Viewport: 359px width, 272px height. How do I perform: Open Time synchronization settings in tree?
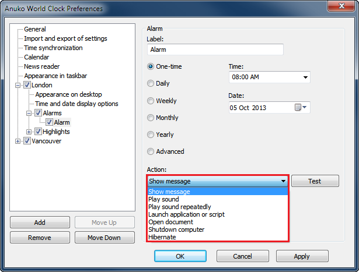coord(53,48)
